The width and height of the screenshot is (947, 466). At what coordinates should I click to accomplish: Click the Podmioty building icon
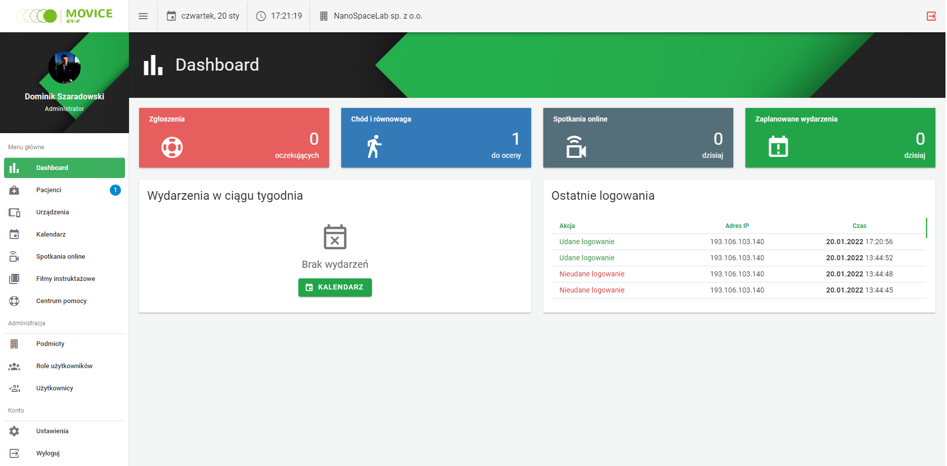15,343
